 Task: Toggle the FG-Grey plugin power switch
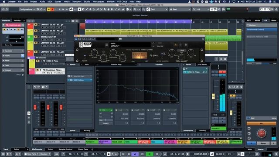click(x=85, y=56)
